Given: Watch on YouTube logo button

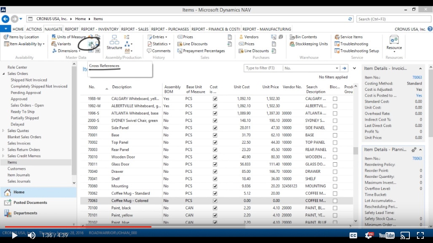Looking at the screenshot, I should click(x=387, y=235).
